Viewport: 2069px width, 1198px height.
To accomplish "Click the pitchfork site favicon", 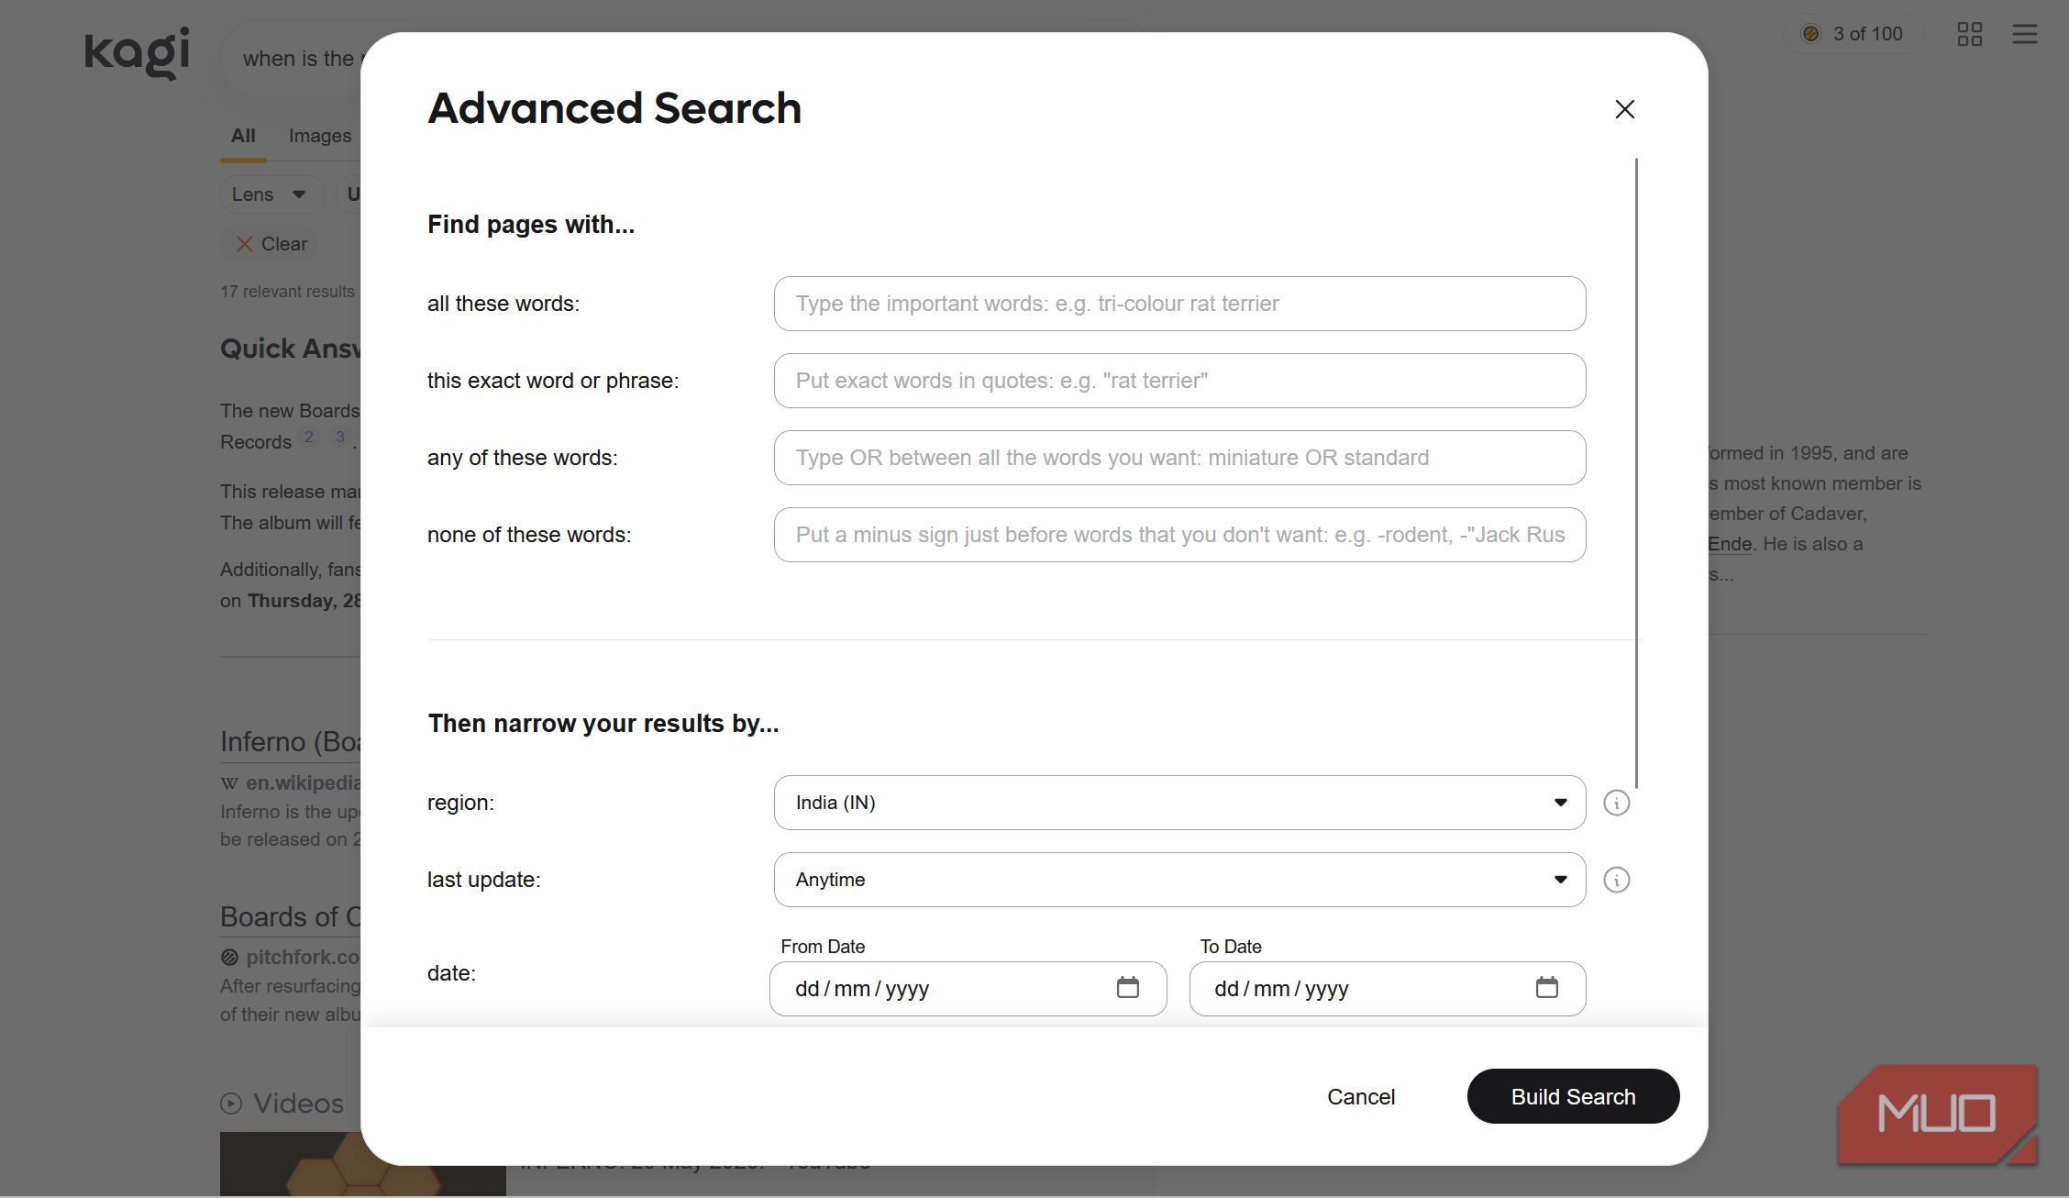I will point(229,957).
